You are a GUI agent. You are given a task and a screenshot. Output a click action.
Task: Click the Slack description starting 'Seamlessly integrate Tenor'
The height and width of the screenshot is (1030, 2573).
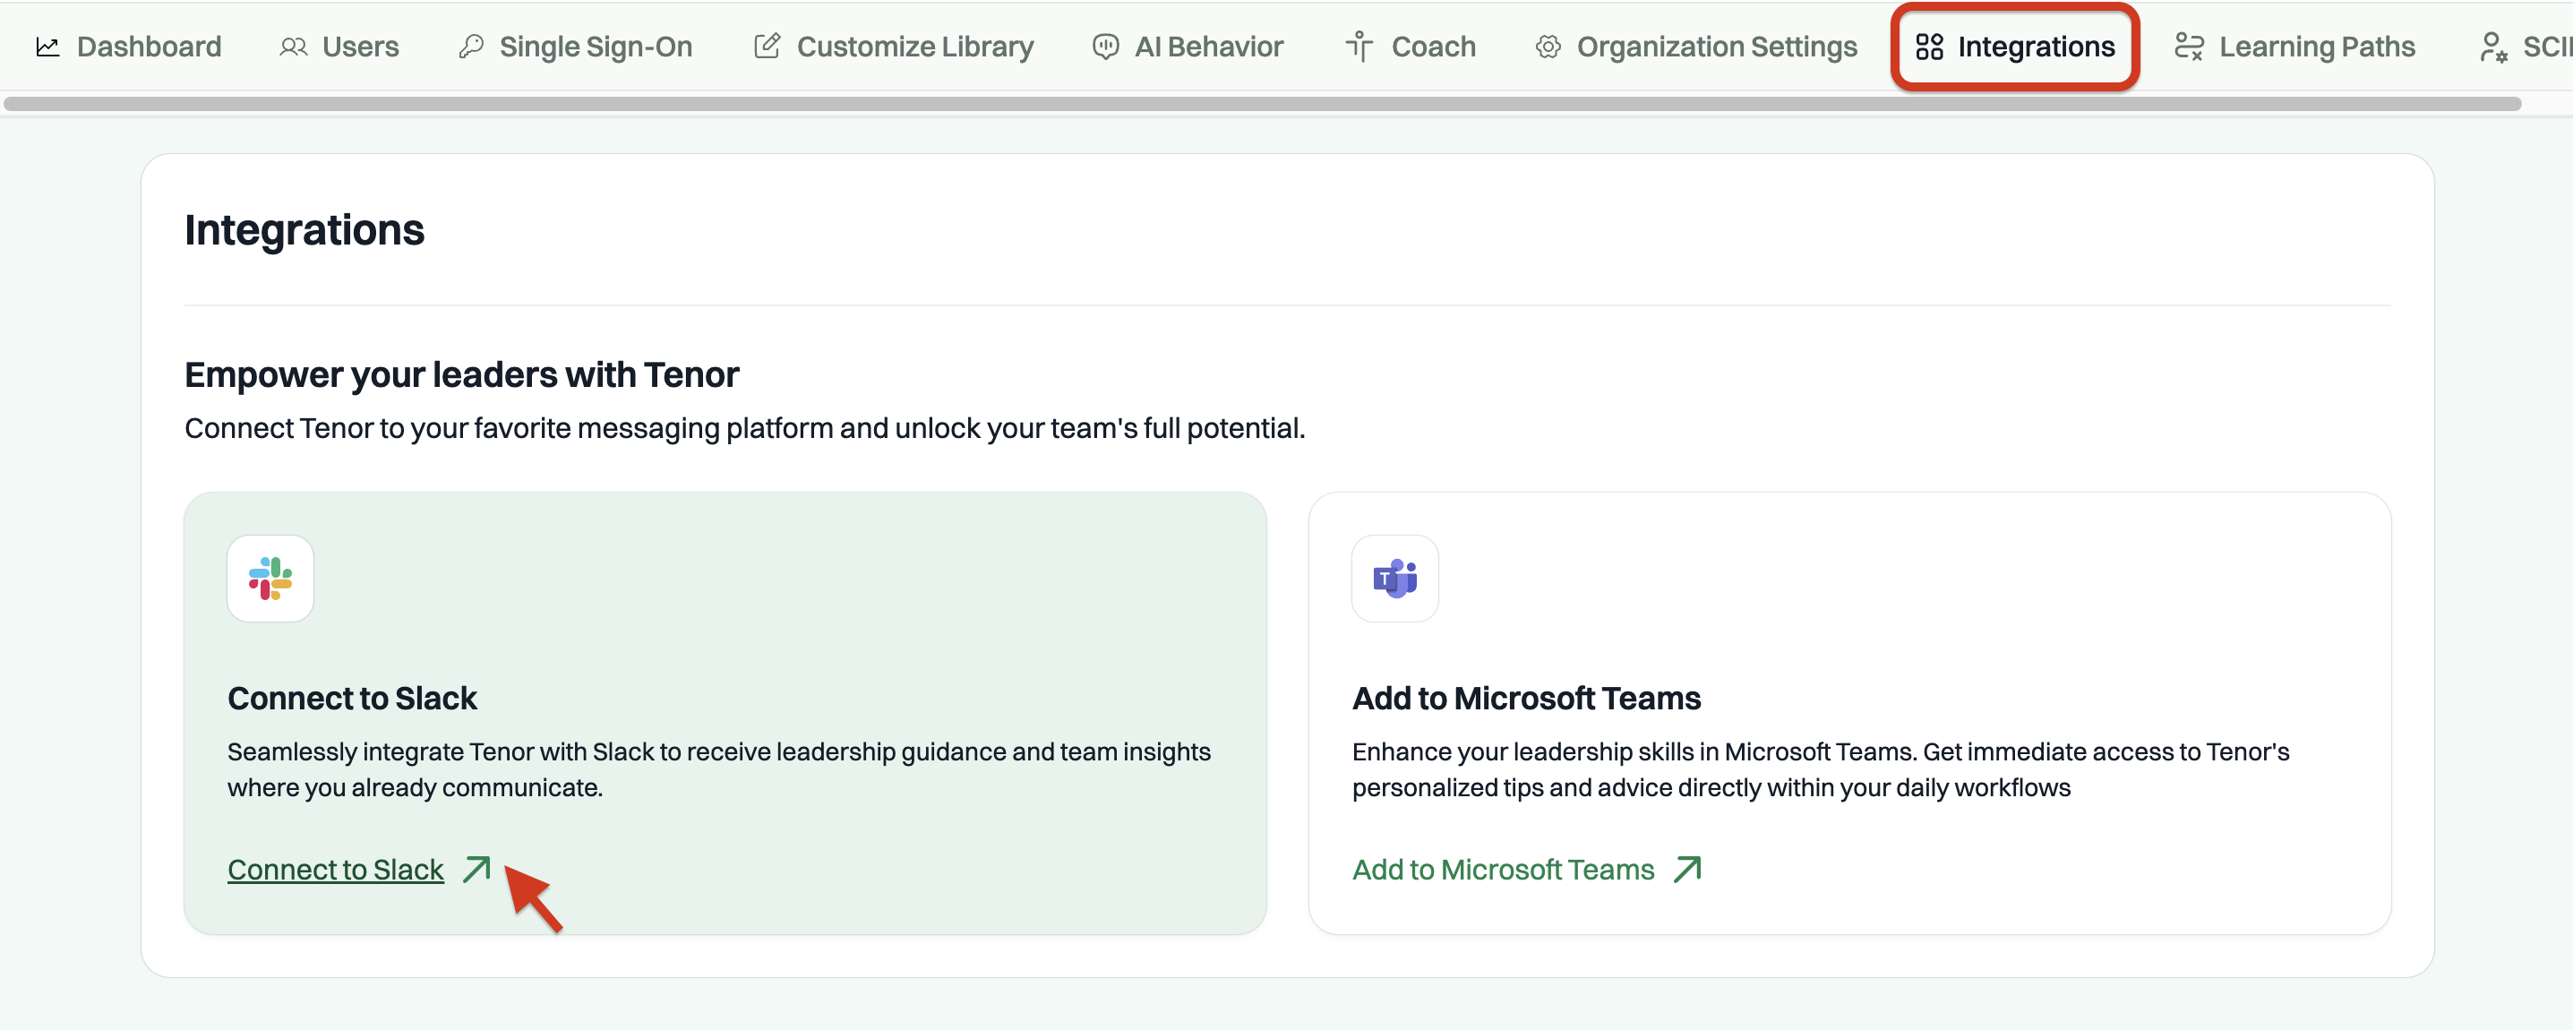coord(719,769)
